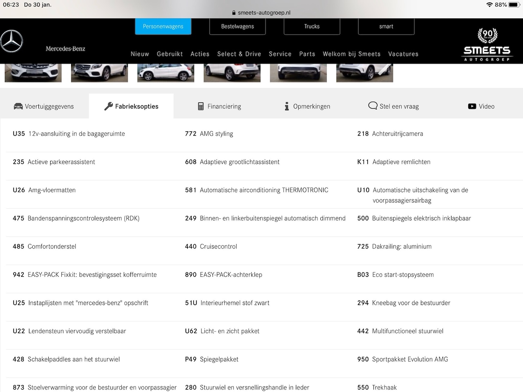Select the Personenwagens category button
The image size is (523, 392).
[x=163, y=27]
